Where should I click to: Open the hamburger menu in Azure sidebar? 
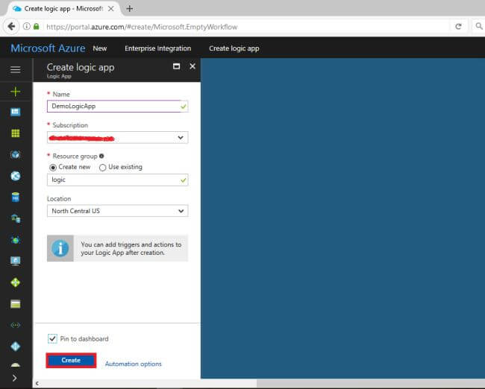coord(15,69)
